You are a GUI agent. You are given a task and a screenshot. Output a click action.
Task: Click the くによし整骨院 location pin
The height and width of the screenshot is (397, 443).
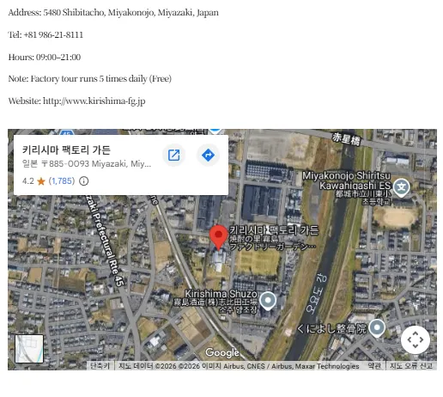[x=377, y=328]
